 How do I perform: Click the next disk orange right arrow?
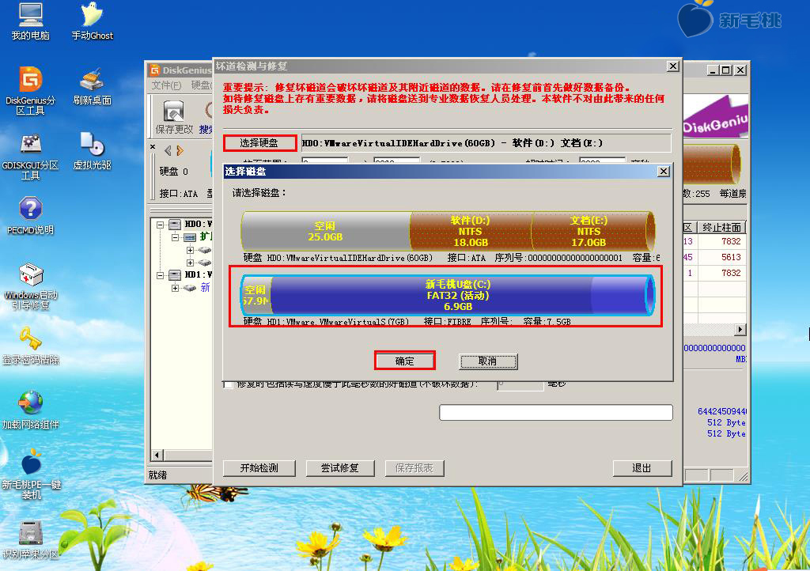pyautogui.click(x=180, y=151)
